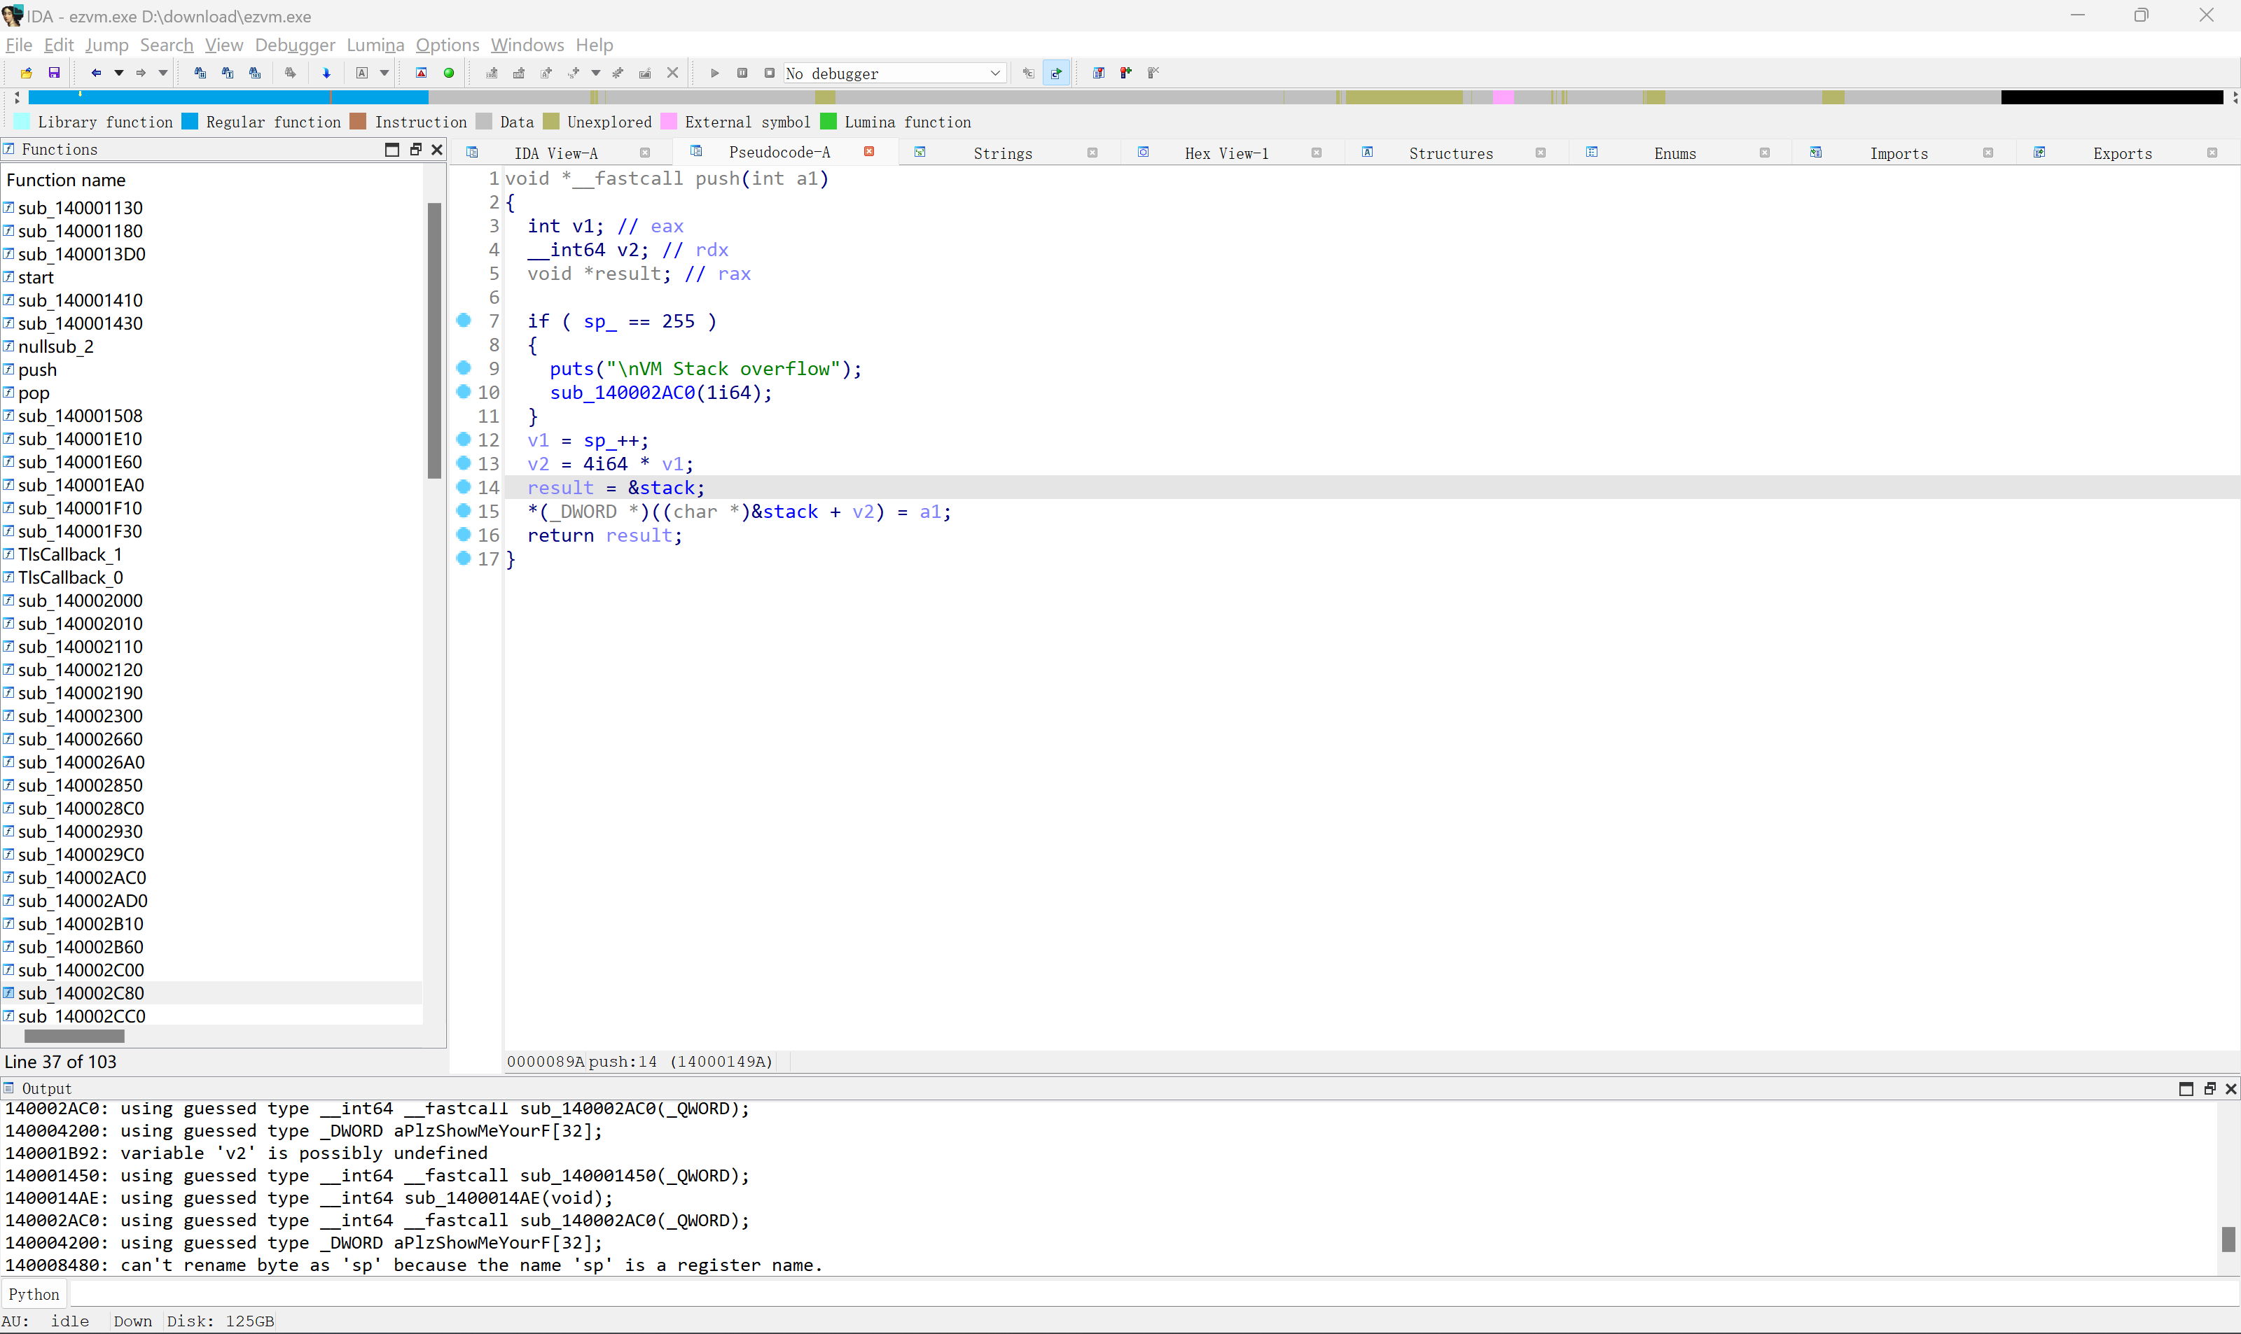Open the File menu
The height and width of the screenshot is (1334, 2241).
18,44
